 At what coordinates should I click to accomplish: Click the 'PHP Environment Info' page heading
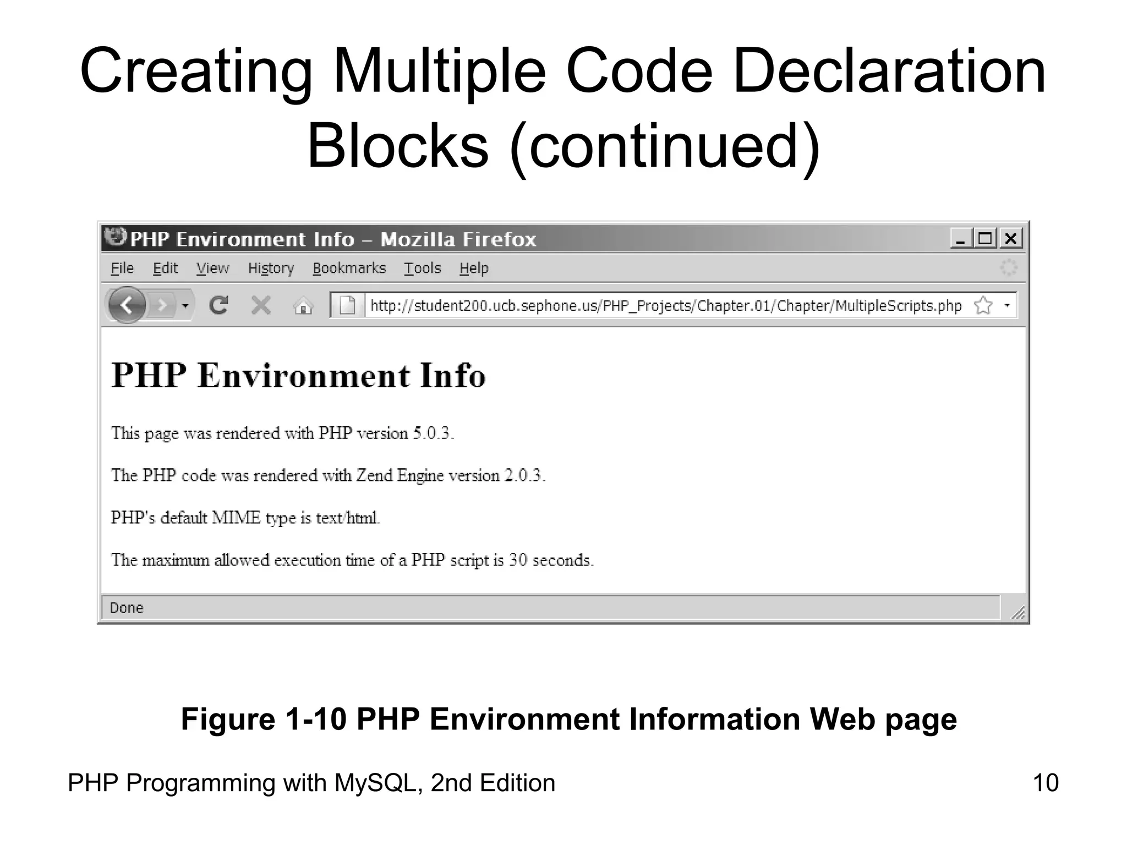[x=299, y=376]
